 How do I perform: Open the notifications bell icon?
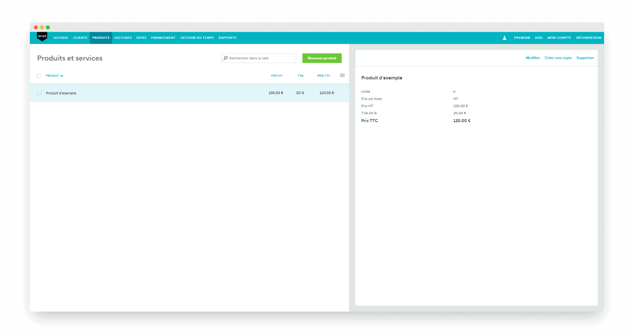tap(505, 38)
